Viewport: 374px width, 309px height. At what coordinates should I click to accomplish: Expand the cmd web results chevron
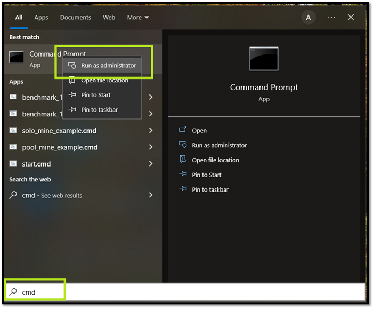(151, 195)
